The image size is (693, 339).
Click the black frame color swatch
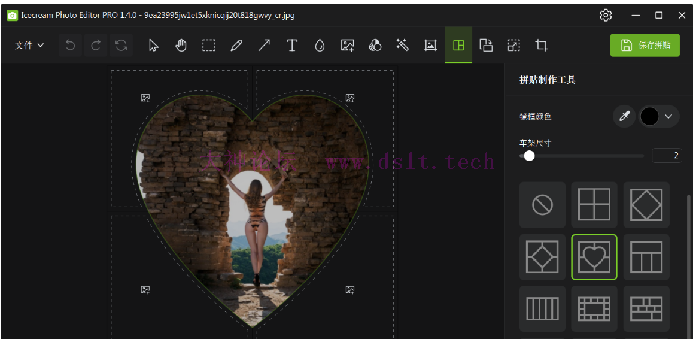point(650,116)
